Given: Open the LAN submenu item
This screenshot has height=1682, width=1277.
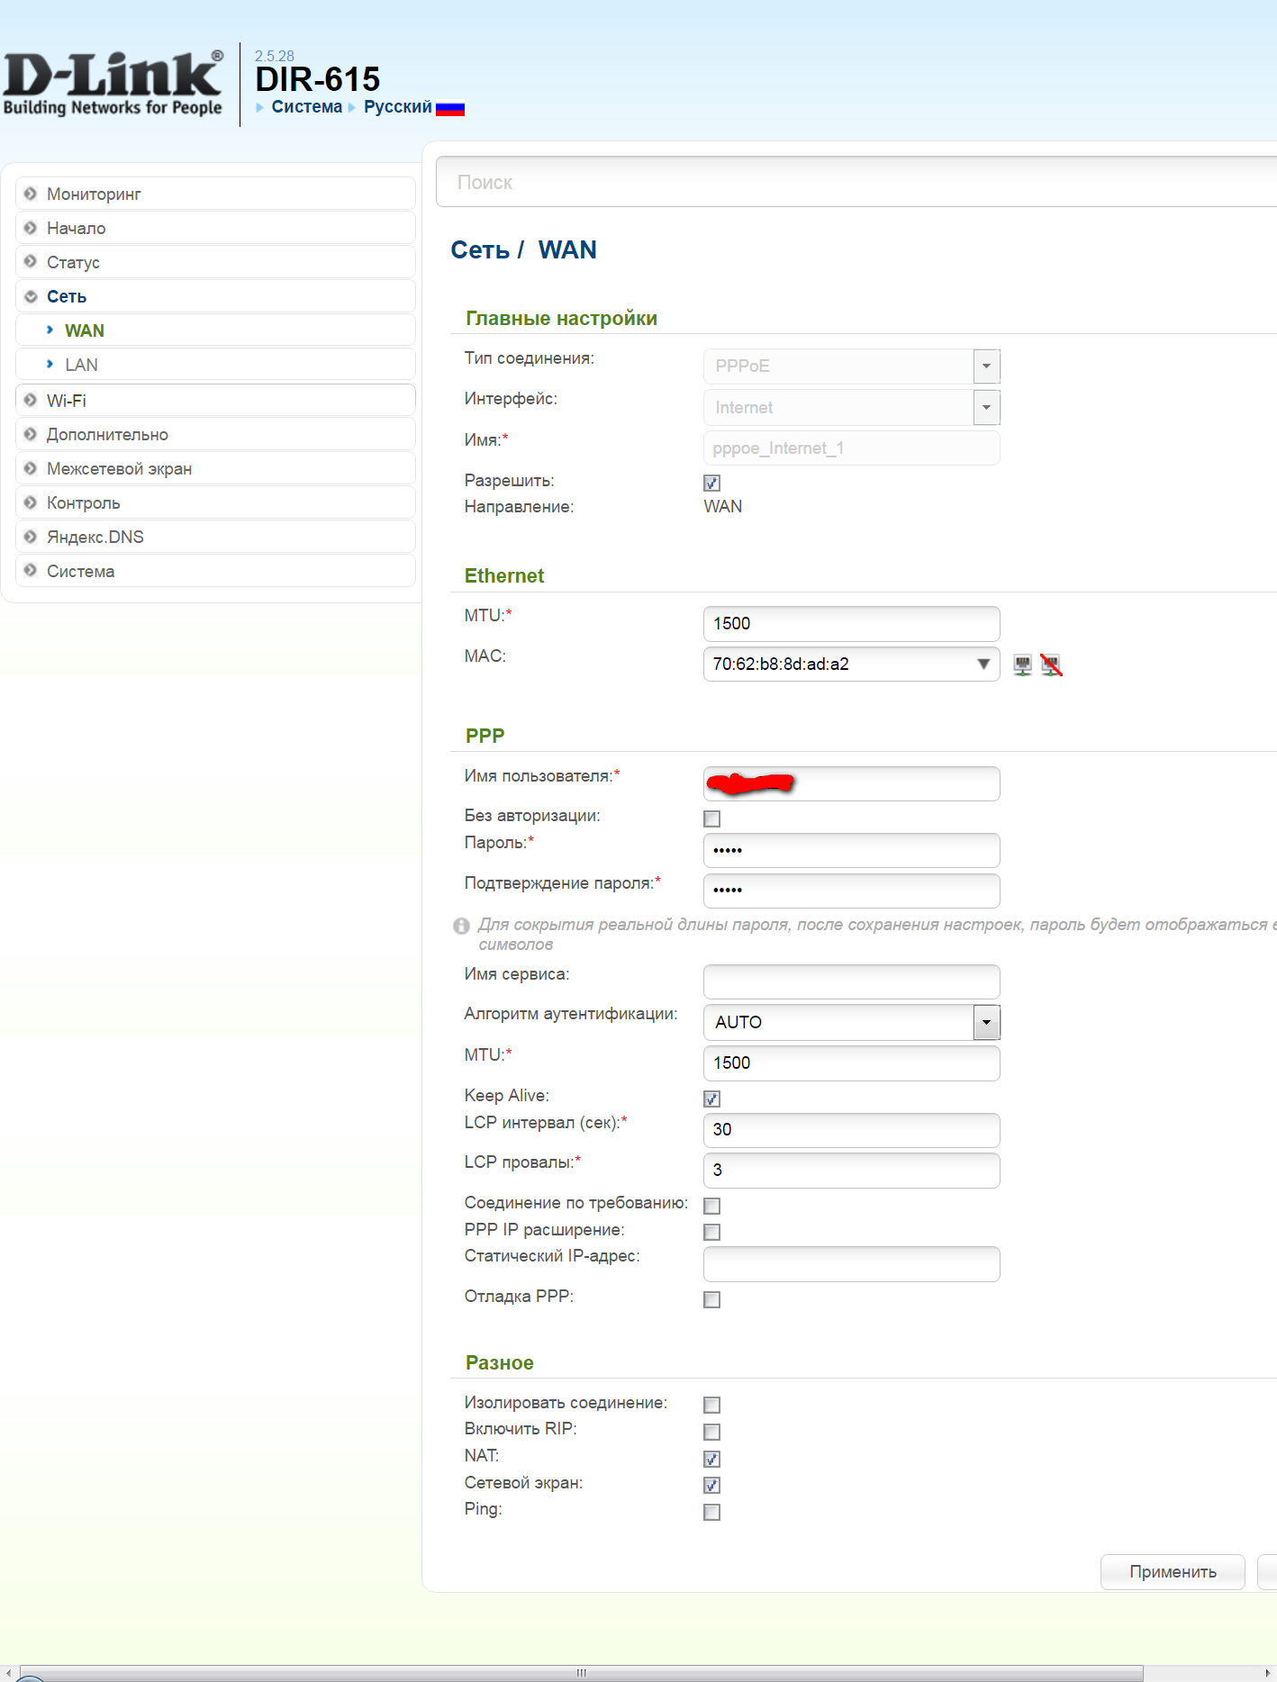Looking at the screenshot, I should coord(81,365).
